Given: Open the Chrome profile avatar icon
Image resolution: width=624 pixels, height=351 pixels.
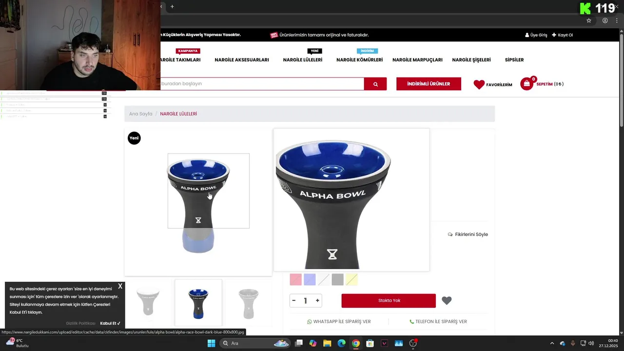Looking at the screenshot, I should 605,20.
